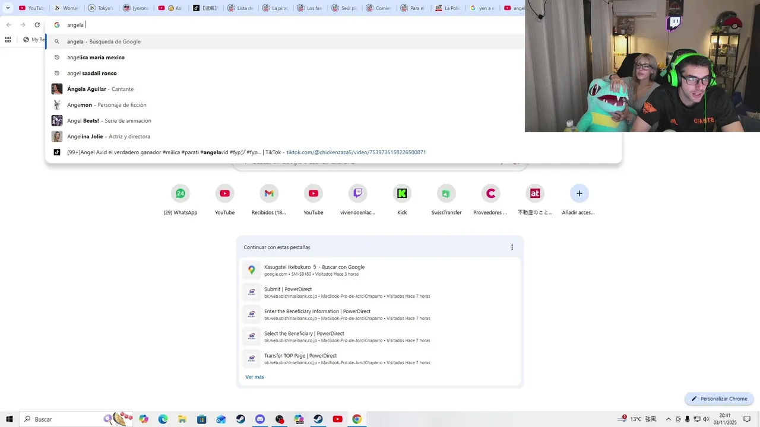
Task: Open Outlook from the taskbar
Action: click(x=221, y=419)
